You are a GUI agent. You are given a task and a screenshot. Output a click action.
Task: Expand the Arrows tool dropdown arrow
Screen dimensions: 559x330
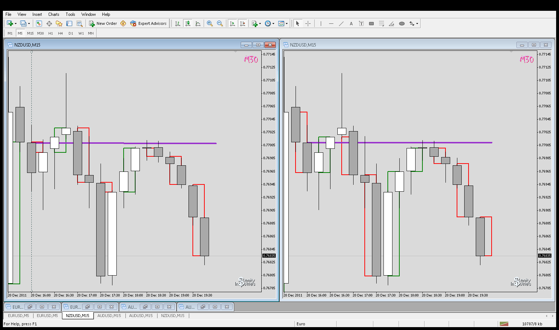click(417, 24)
